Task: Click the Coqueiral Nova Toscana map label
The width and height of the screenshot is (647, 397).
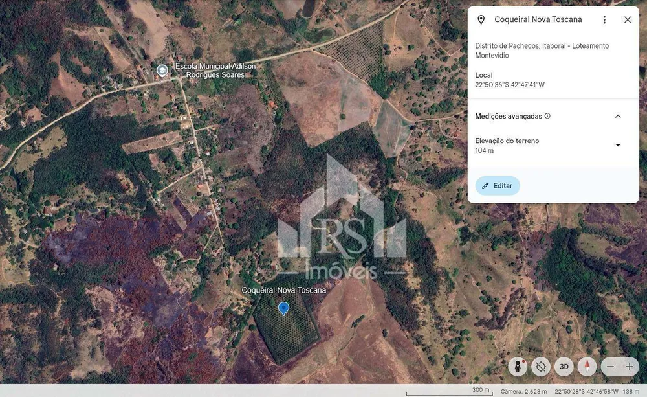Action: (284, 290)
